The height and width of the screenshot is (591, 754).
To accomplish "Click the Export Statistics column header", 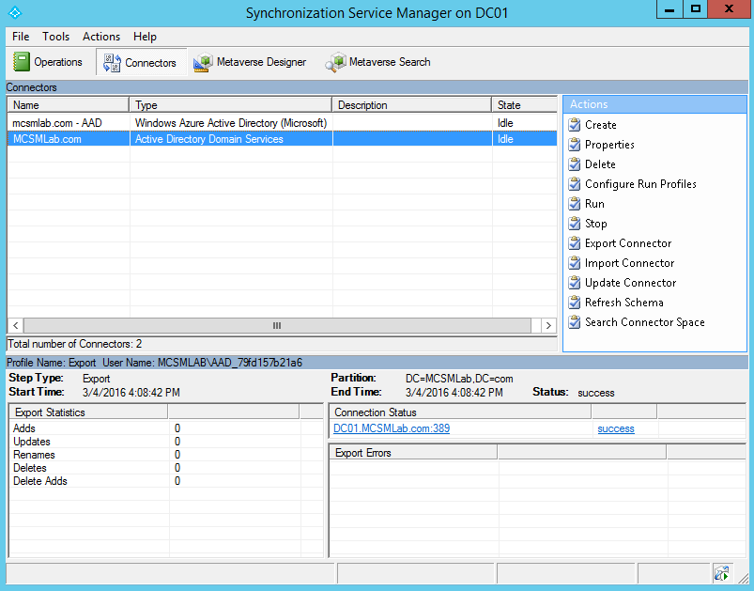I will pyautogui.click(x=88, y=412).
